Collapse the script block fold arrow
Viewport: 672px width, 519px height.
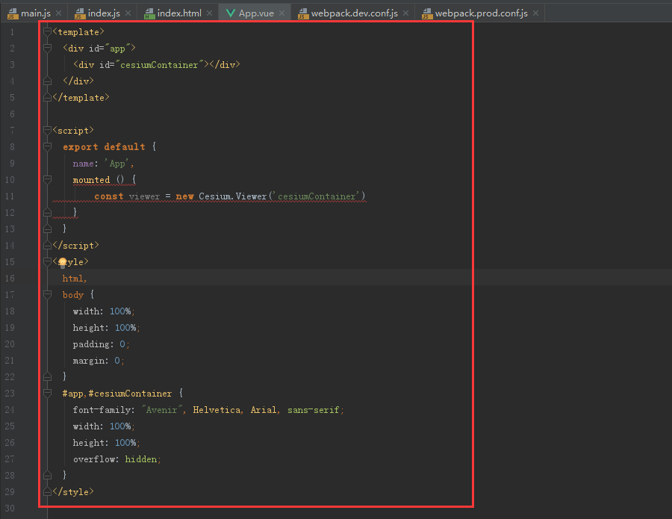point(47,129)
